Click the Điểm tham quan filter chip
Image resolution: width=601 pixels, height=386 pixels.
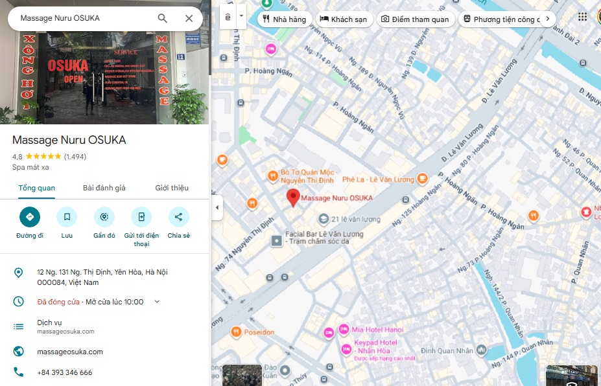pos(416,19)
